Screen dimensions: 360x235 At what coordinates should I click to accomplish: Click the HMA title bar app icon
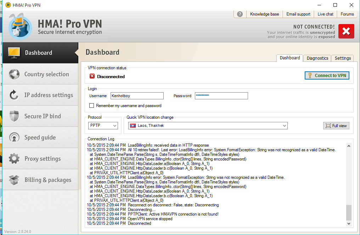pyautogui.click(x=8, y=5)
